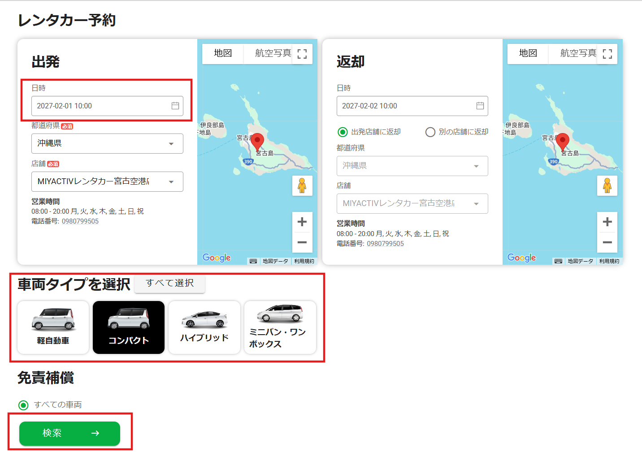This screenshot has height=452, width=642.
Task: Select 出発店舗に返却 radio option
Action: point(343,132)
